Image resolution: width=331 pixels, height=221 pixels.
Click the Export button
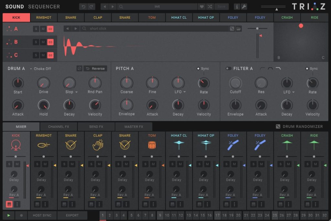click(72, 215)
